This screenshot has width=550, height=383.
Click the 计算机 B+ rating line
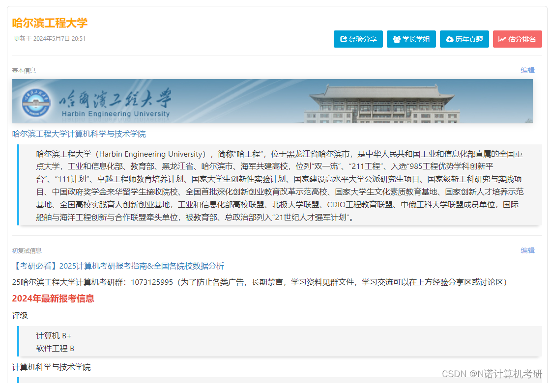coord(54,336)
